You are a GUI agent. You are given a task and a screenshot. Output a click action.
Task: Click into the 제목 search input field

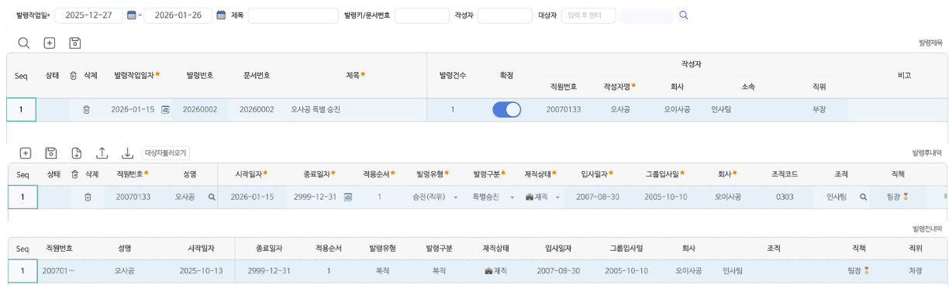click(x=293, y=15)
